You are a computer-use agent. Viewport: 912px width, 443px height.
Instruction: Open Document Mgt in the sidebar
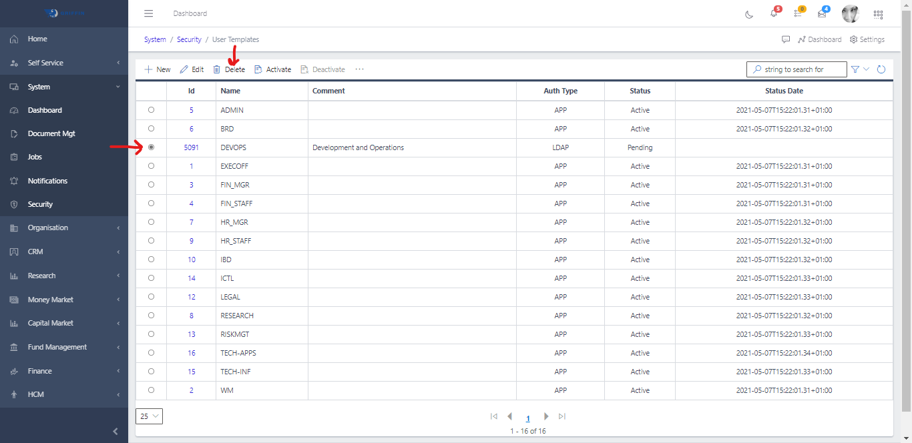[51, 133]
